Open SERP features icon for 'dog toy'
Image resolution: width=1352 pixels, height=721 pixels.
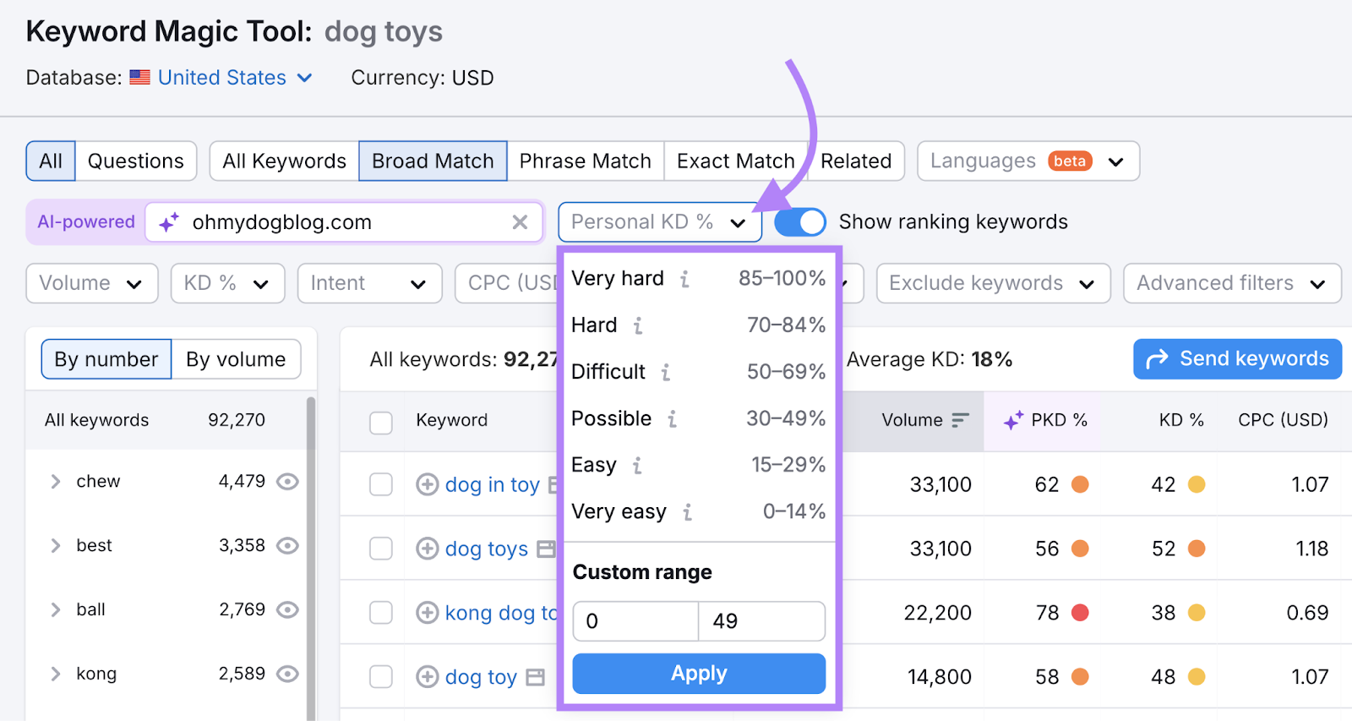coord(535,677)
